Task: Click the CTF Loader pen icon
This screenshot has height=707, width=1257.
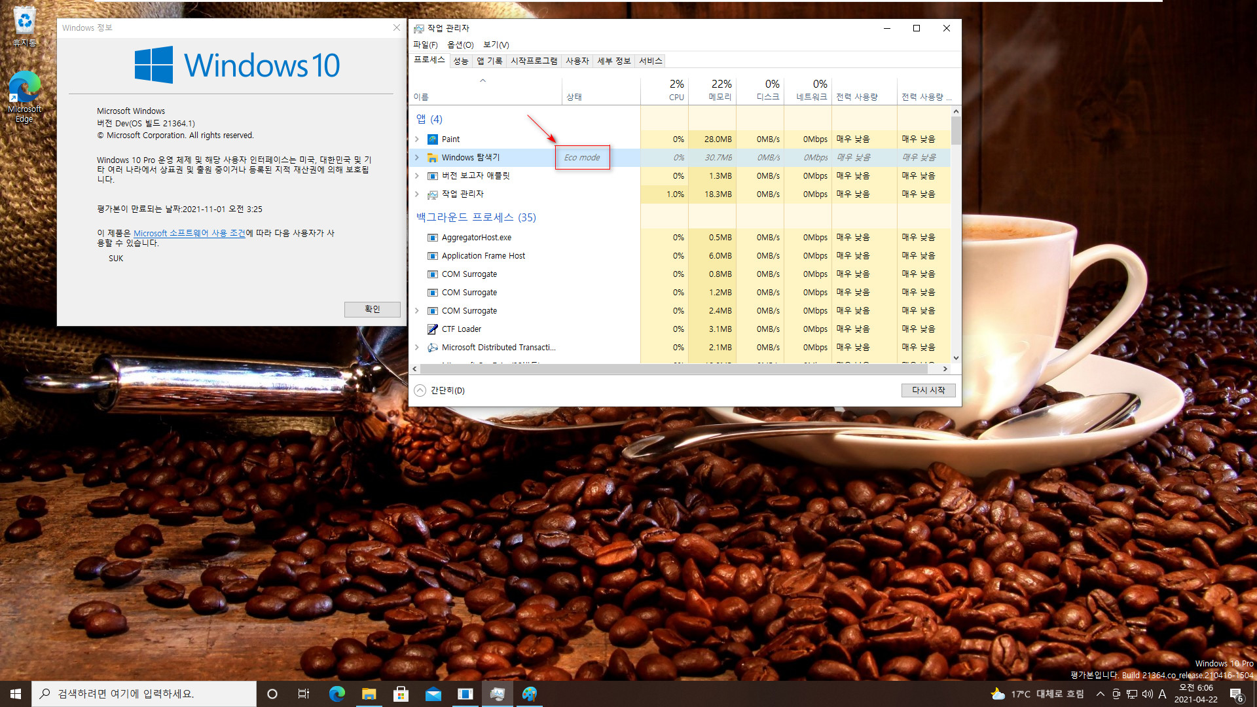Action: [x=432, y=329]
